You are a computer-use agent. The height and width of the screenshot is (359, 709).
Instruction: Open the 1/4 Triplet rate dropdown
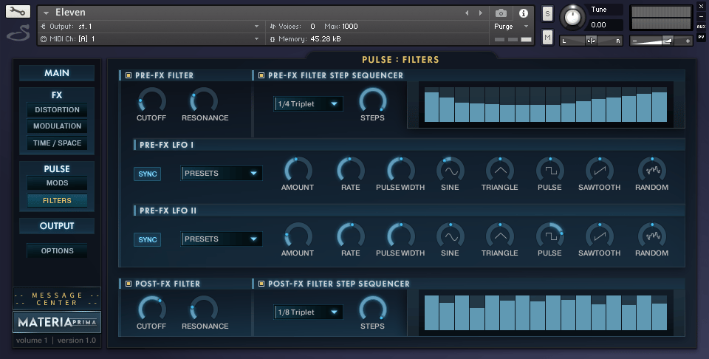click(x=309, y=104)
